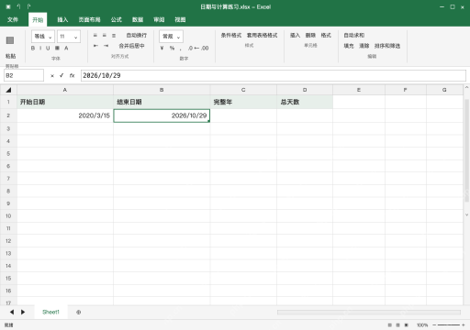Switch to the Formulas (公式) tab

(117, 20)
